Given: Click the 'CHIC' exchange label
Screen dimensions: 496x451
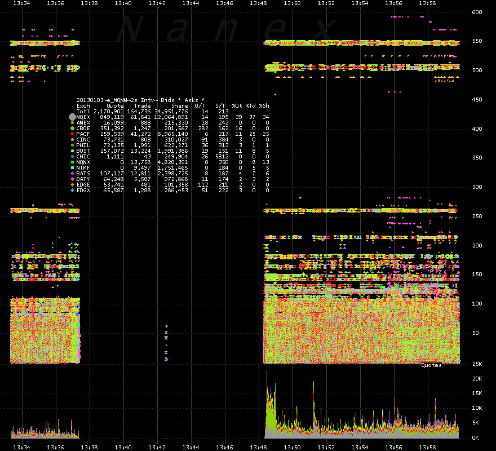Looking at the screenshot, I should (x=83, y=157).
